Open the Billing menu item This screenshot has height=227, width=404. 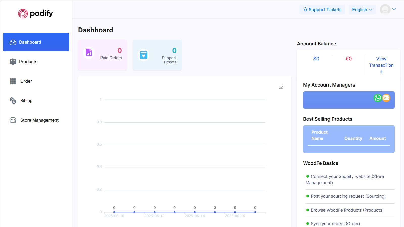(x=36, y=101)
